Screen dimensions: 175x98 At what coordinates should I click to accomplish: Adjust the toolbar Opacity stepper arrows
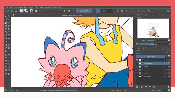(x=93, y=11)
